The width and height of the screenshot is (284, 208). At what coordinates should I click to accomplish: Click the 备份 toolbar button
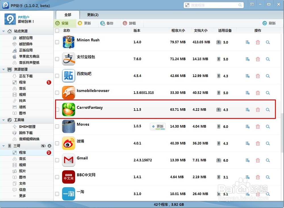pos(107,23)
